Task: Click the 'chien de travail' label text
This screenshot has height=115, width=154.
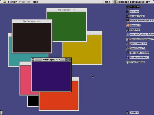Action: point(137,16)
